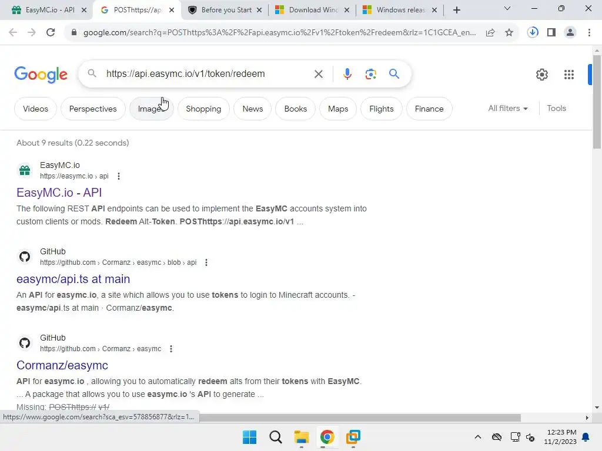Filter results by Images

click(x=152, y=109)
